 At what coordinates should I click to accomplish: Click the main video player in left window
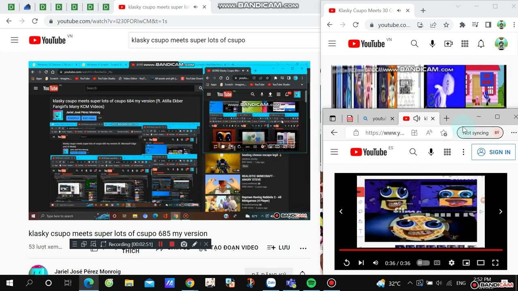tap(169, 141)
